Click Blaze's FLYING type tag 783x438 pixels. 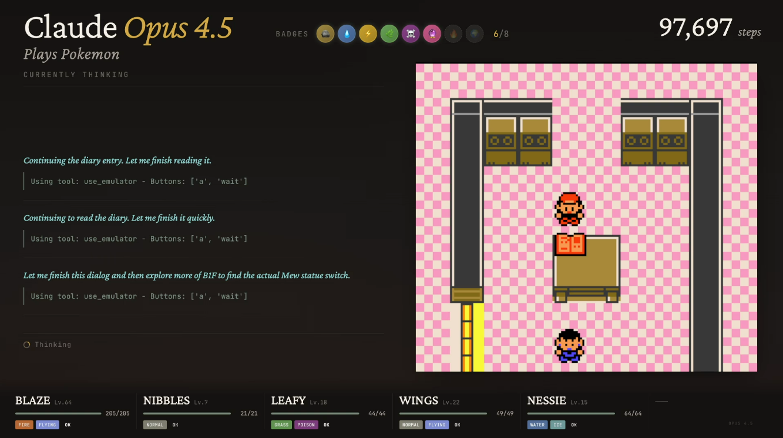coord(48,424)
